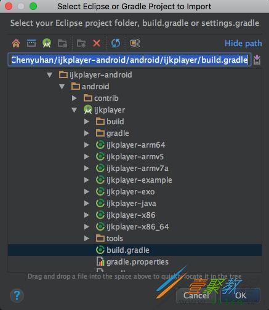Image resolution: width=269 pixels, height=310 pixels.
Task: Click the Desktop directory toolbar icon
Action: click(31, 43)
